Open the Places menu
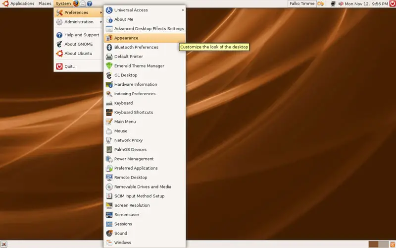 tap(45, 3)
